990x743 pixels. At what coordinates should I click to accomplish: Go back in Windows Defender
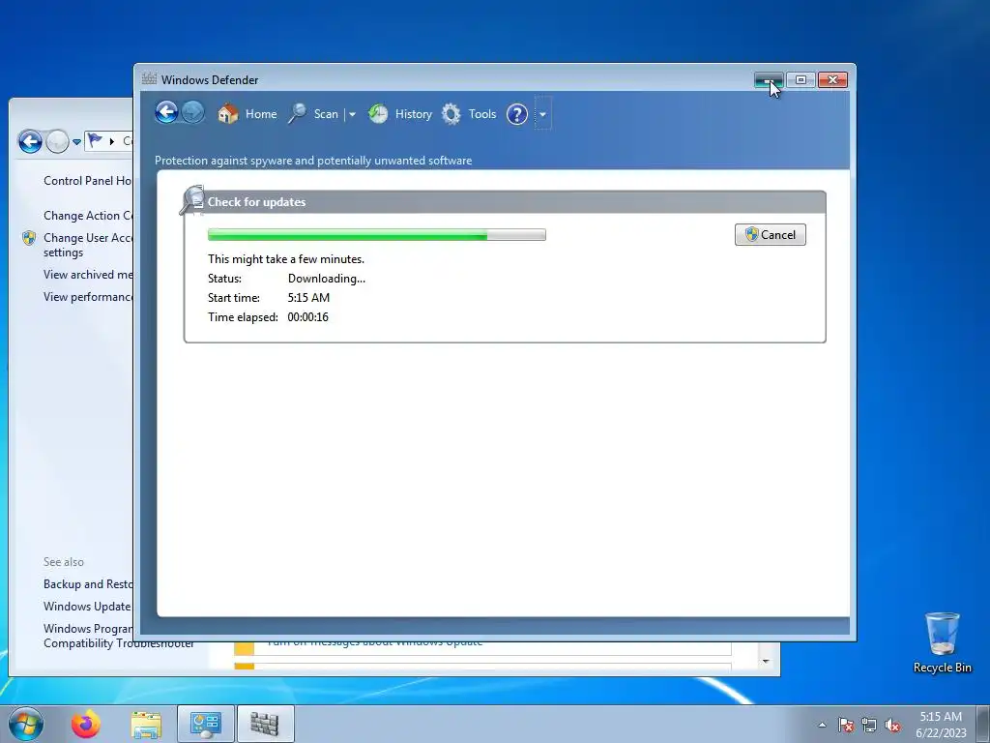coord(166,113)
